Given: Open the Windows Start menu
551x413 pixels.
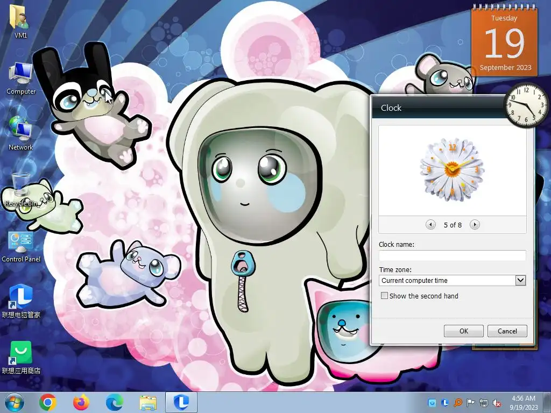Looking at the screenshot, I should click(15, 402).
